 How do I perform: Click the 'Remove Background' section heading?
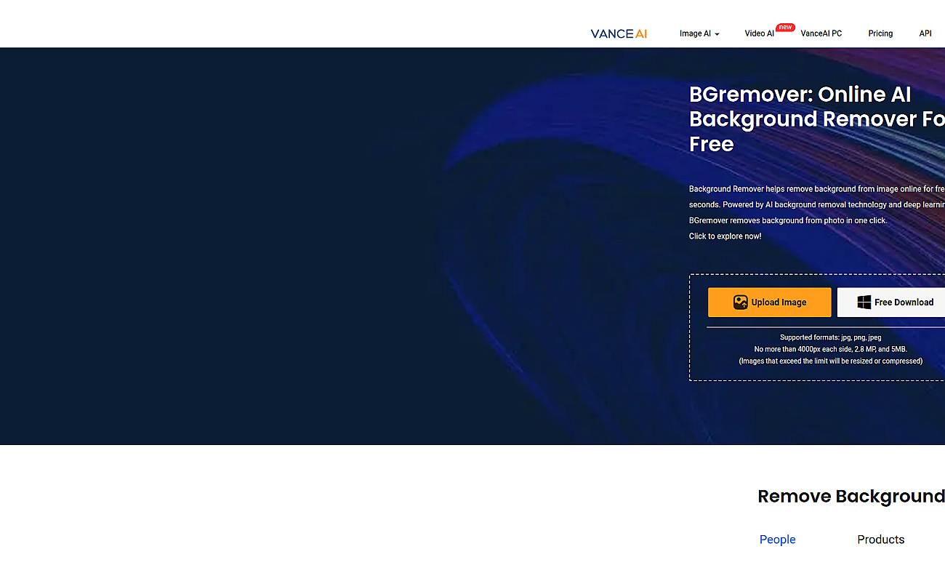[851, 497]
